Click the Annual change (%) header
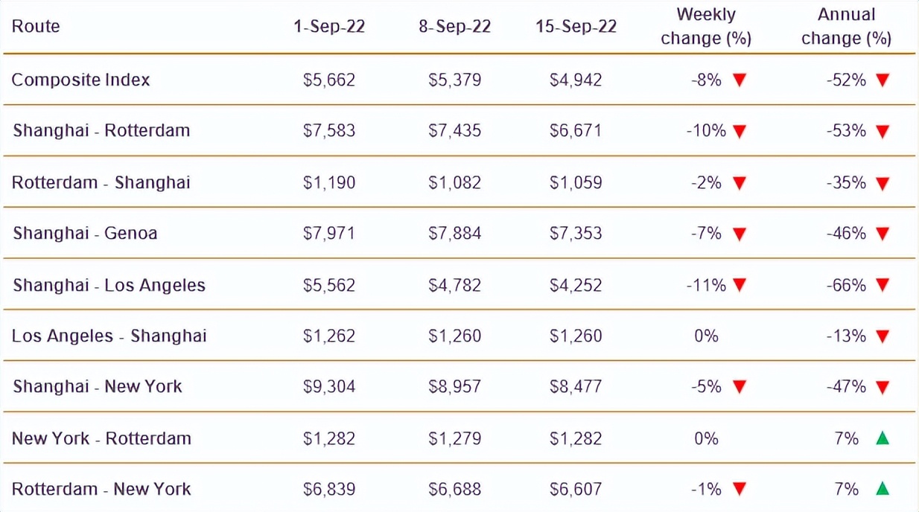Image resolution: width=919 pixels, height=512 pixels. coord(846,27)
